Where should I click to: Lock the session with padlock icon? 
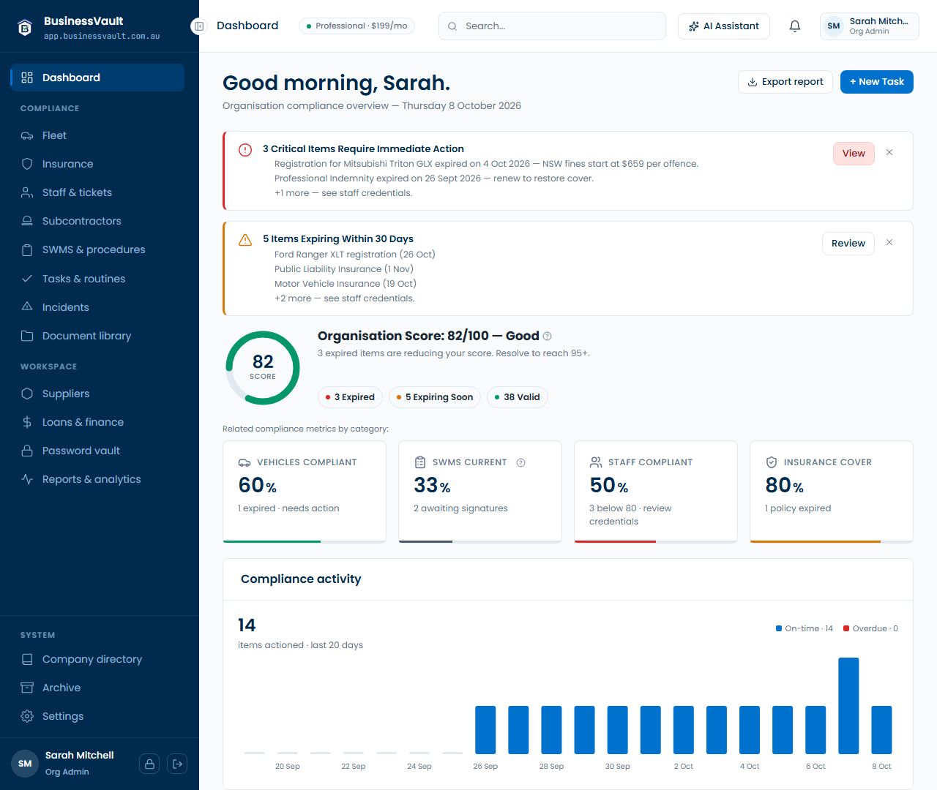click(149, 764)
